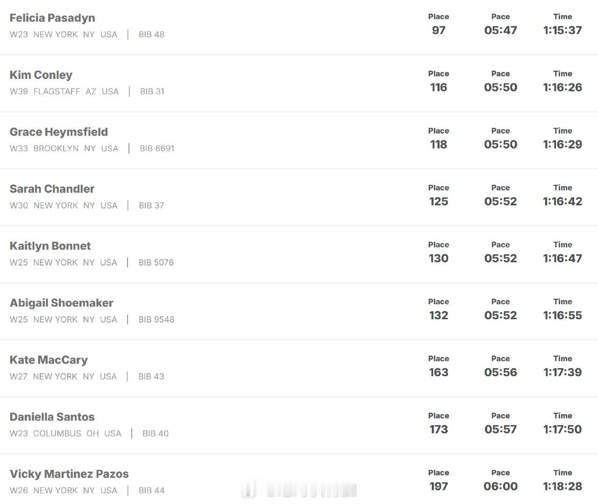Click Kaitlyn Bonnet's name
The width and height of the screenshot is (598, 504).
50,246
